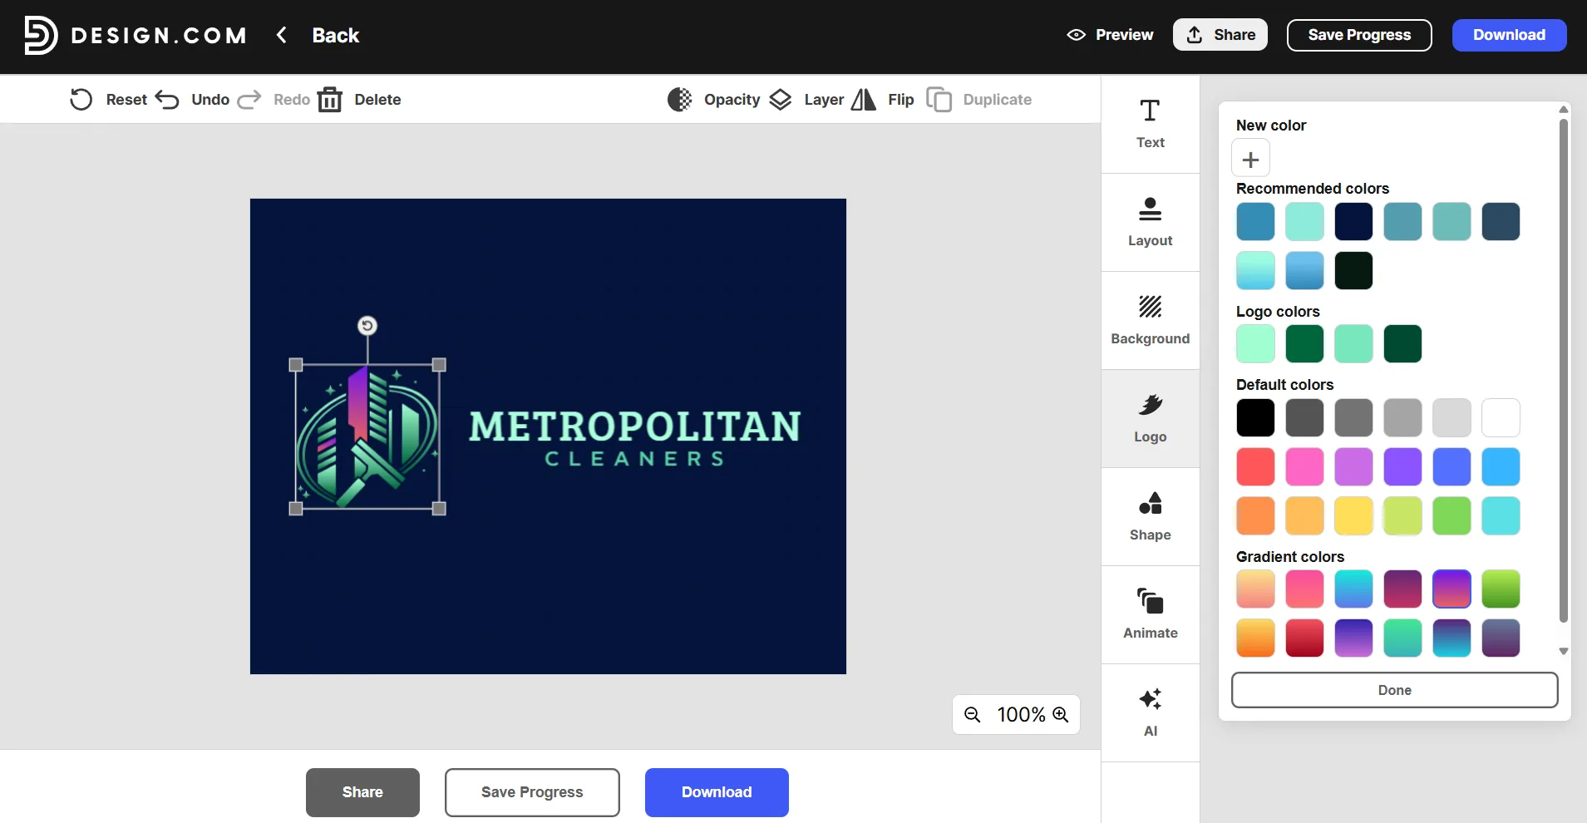Click the Download button below canvas
This screenshot has width=1587, height=823.
click(717, 792)
